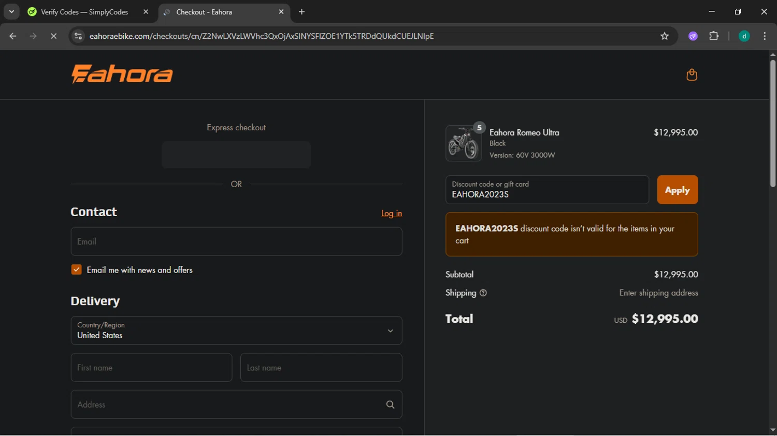Expand the Country/Region dropdown
This screenshot has width=777, height=436.
(x=236, y=330)
